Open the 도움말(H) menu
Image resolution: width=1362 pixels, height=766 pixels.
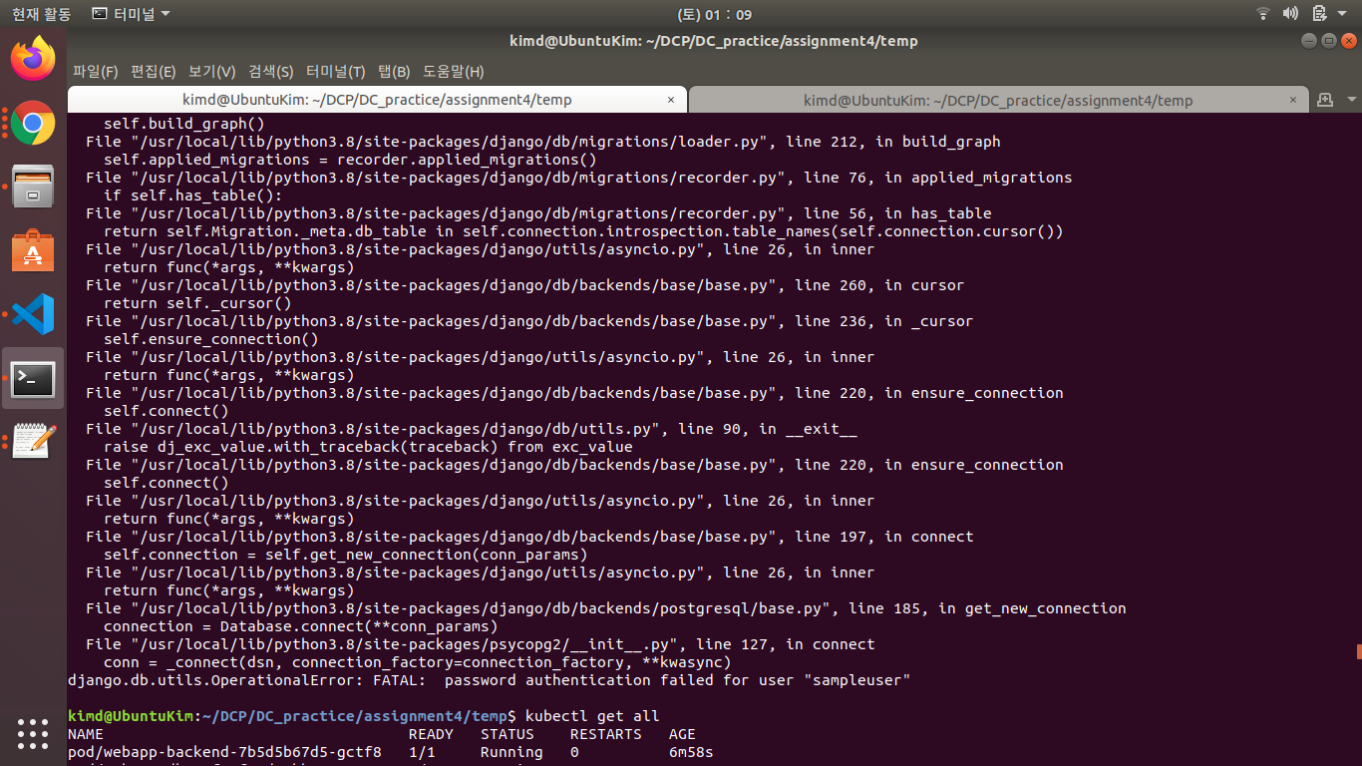coord(453,72)
